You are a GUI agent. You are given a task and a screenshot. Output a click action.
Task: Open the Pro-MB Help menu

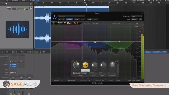[x=137, y=23]
